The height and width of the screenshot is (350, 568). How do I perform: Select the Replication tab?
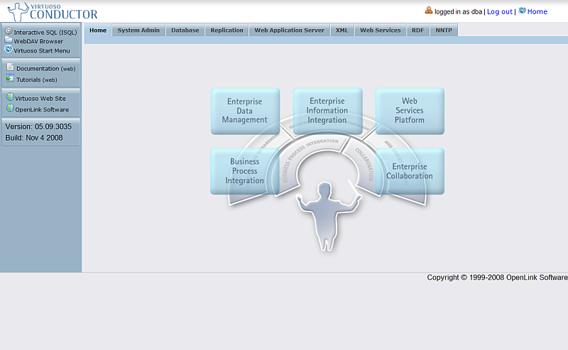pyautogui.click(x=226, y=30)
